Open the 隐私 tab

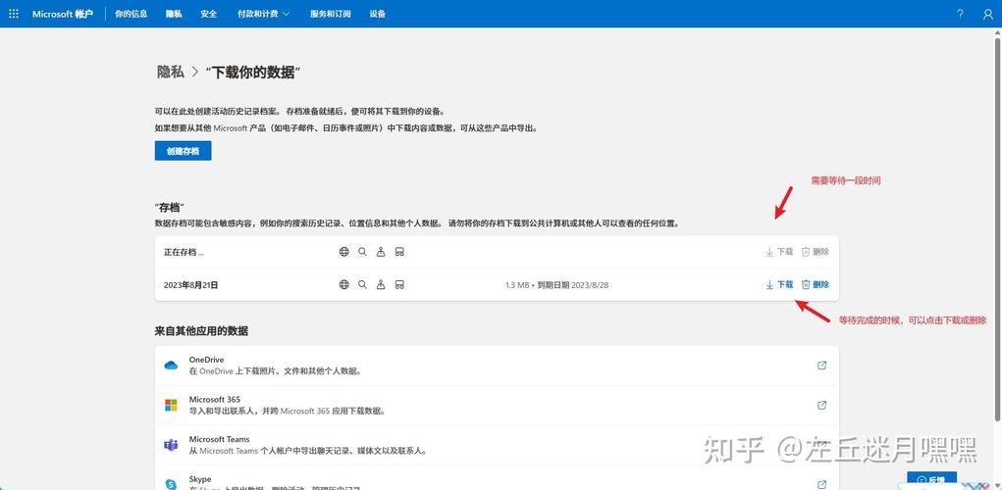pyautogui.click(x=174, y=14)
